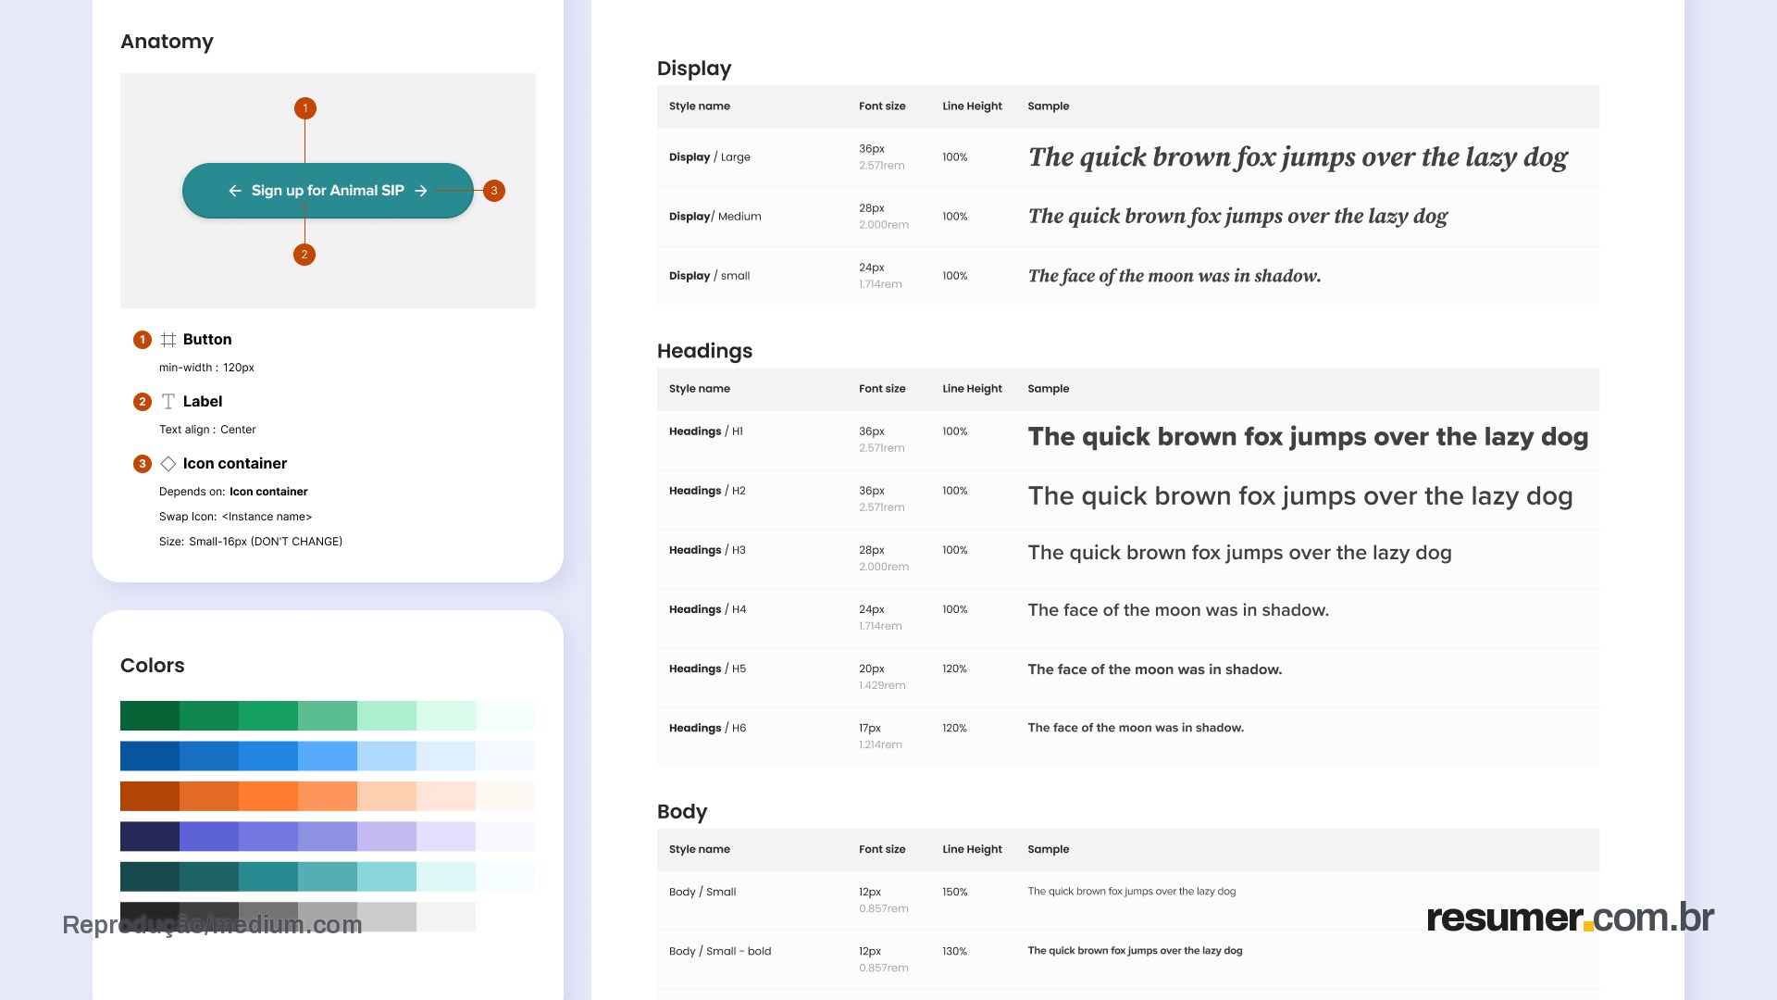1777x1000 pixels.
Task: Click the Display section title
Action: click(694, 69)
